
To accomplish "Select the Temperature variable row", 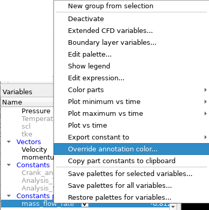I will point(38,118).
